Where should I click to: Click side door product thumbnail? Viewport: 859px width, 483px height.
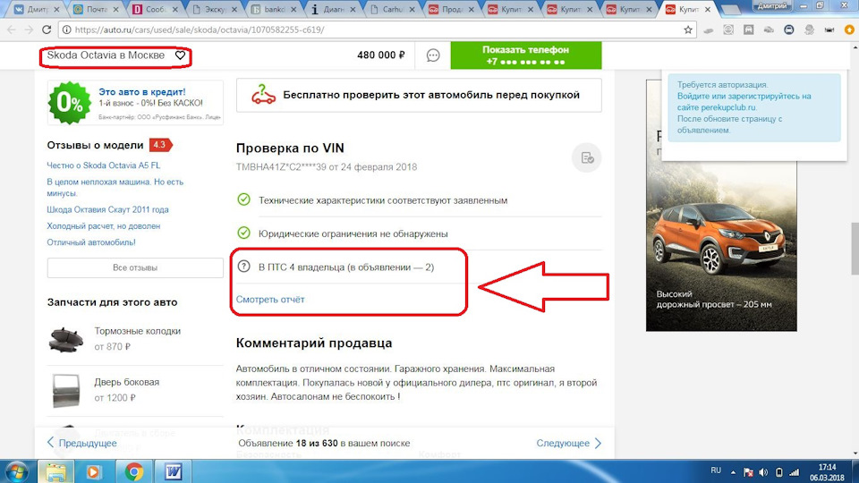click(66, 391)
